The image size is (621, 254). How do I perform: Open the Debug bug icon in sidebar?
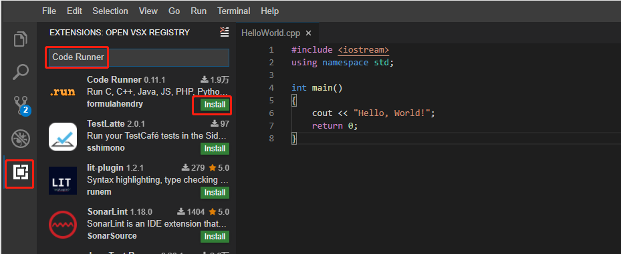[21, 139]
